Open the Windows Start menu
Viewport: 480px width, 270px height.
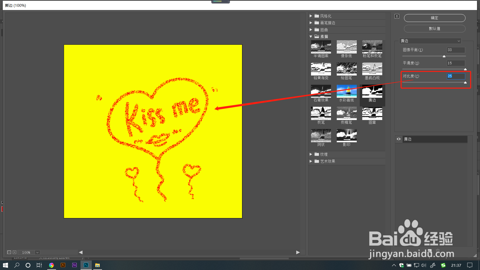point(5,265)
